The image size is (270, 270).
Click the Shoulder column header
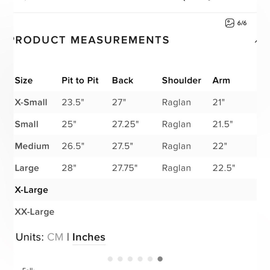(181, 80)
